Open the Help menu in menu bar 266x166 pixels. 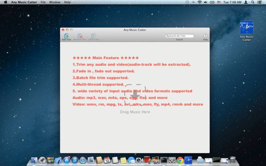pos(67,2)
